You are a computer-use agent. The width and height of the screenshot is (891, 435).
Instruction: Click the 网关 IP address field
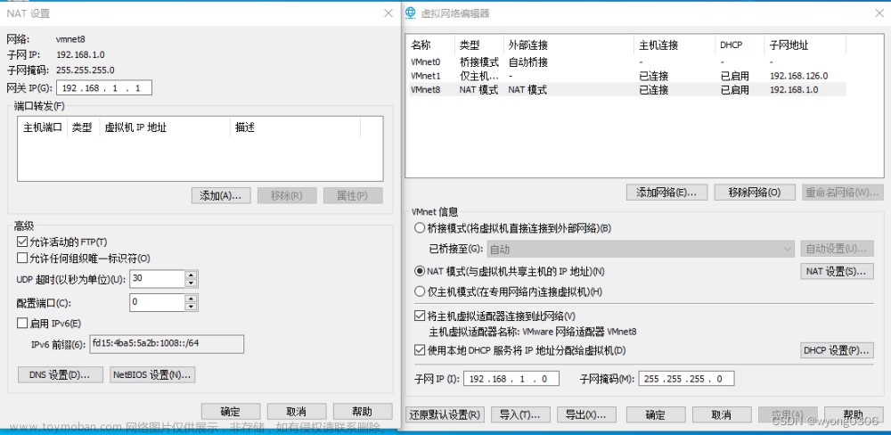click(104, 87)
